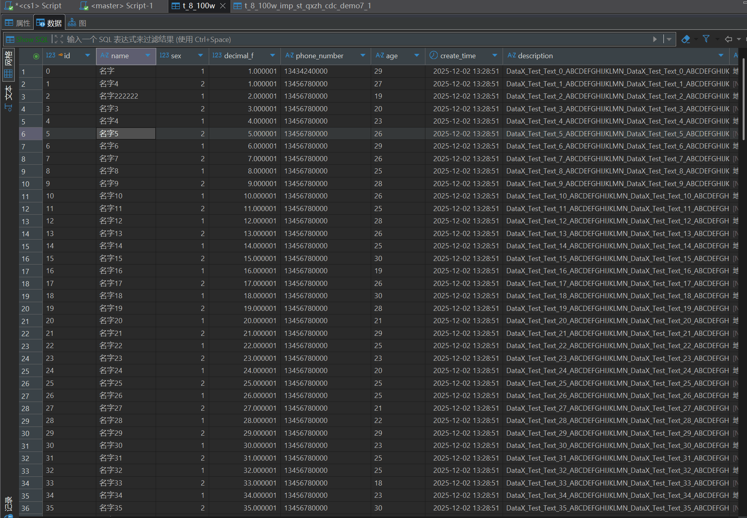Open the filter history dropdown arrow

click(669, 39)
